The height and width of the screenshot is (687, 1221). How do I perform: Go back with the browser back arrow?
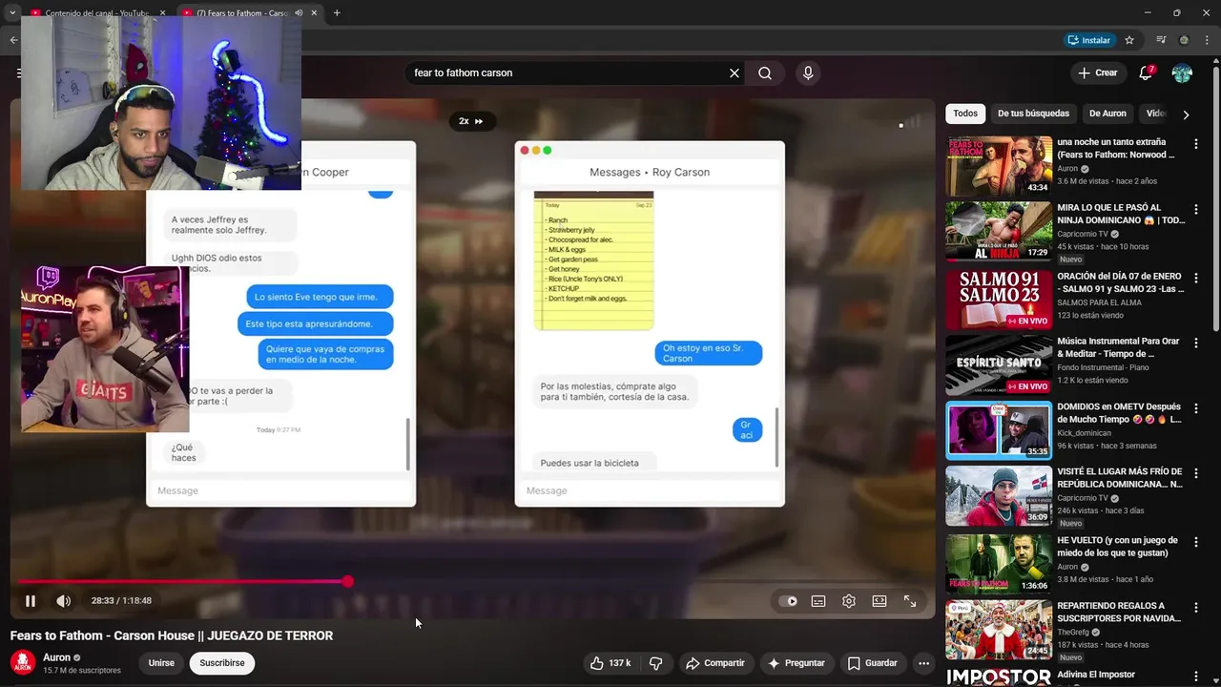coord(13,40)
